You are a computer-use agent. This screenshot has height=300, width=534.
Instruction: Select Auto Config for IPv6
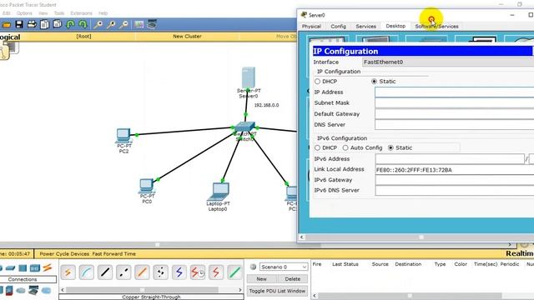click(345, 148)
